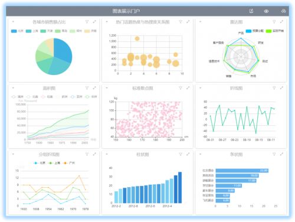Screen dimensions: 295x222
Task: Toggle the green legend series in the area chart
Action: pos(91,97)
